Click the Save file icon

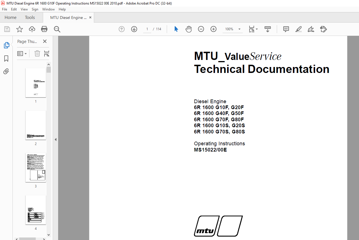click(x=7, y=29)
